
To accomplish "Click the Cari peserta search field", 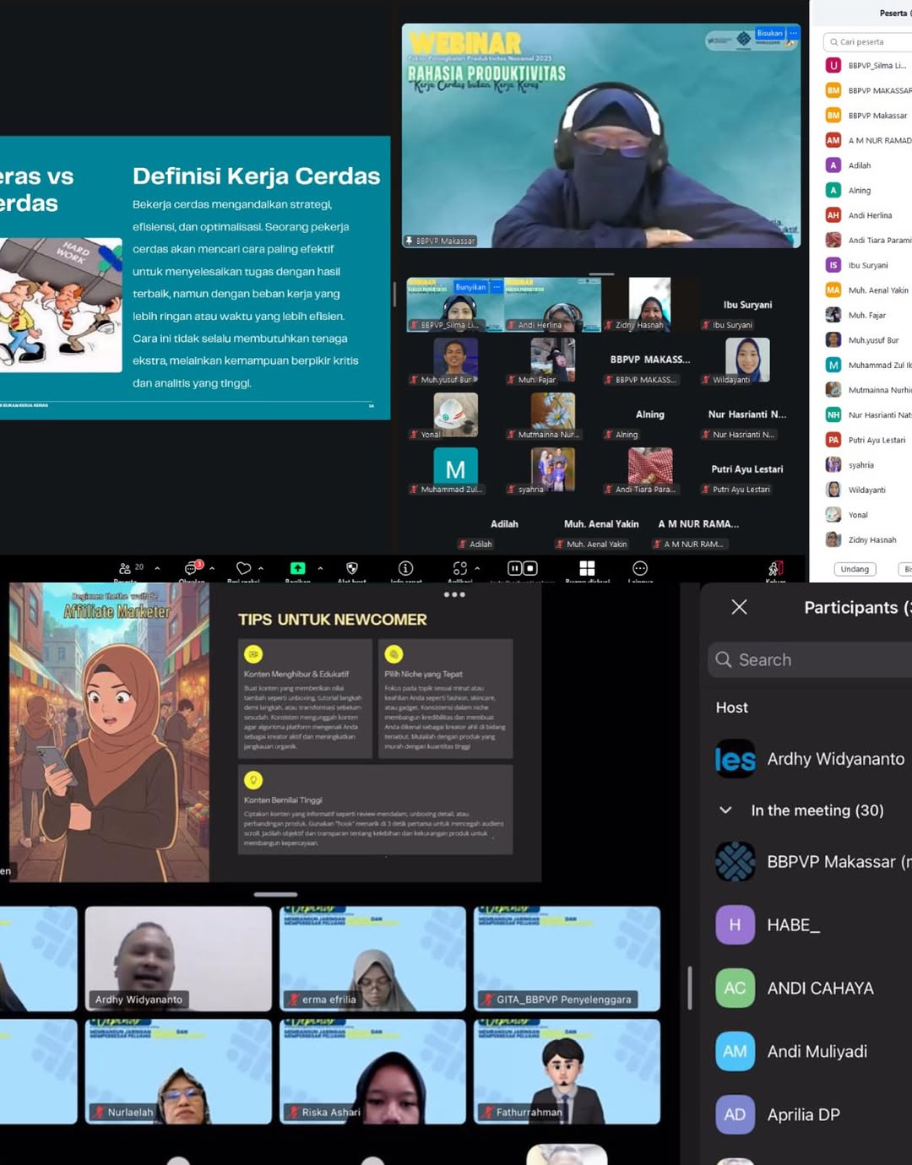I will point(870,41).
